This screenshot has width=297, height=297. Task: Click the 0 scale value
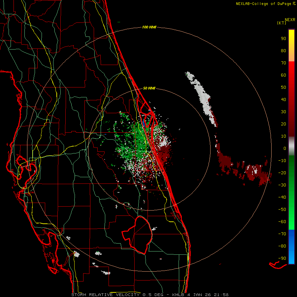(x=285, y=148)
